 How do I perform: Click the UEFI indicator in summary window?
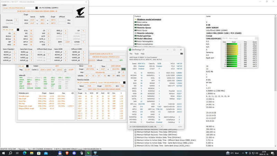click(x=121, y=60)
